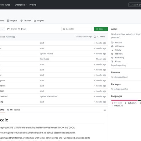Screen dimensions: 141x141
Task: Click the C++ 69.1% language entry
Action: (117, 103)
